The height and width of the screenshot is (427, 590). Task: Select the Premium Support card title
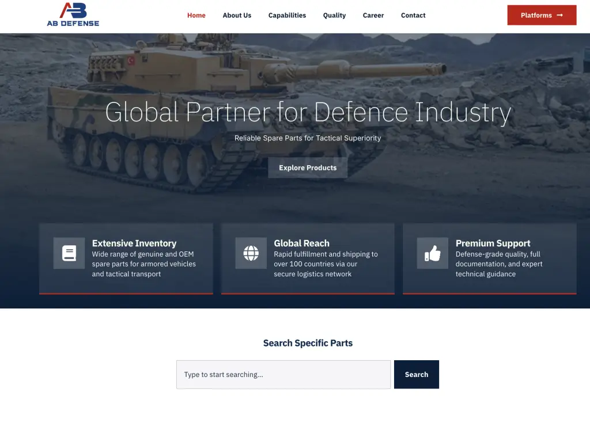point(493,243)
